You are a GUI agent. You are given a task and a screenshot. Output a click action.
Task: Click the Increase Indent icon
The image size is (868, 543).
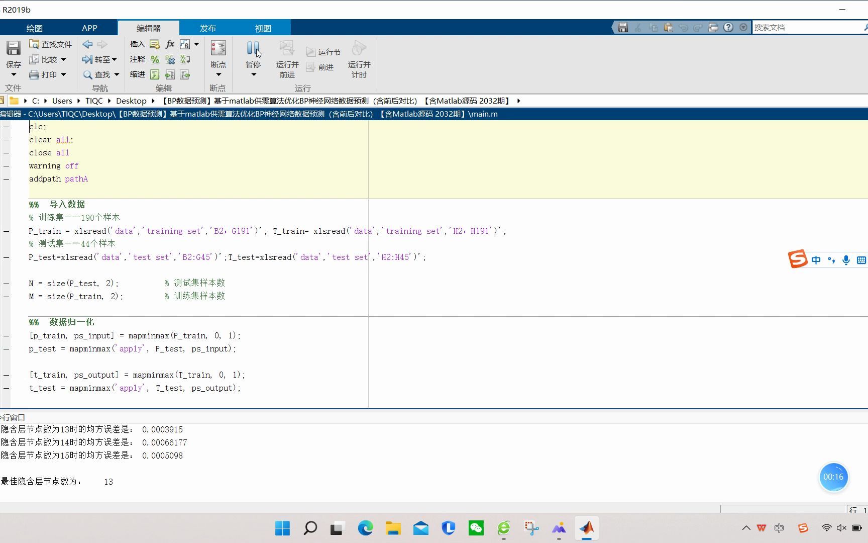point(170,74)
